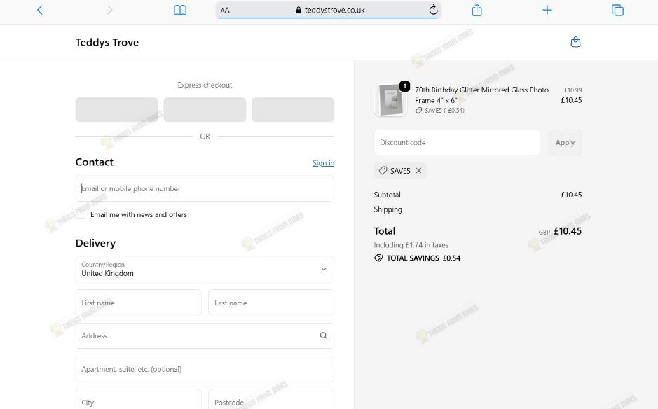The width and height of the screenshot is (658, 409).
Task: Tap the AA reader text-size button
Action: [x=225, y=10]
